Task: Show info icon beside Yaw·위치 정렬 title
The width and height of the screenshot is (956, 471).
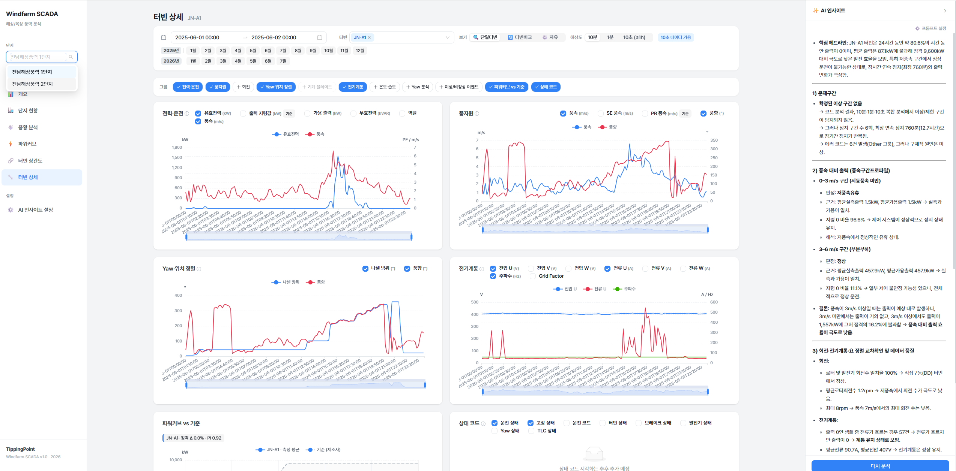Action: pyautogui.click(x=199, y=269)
